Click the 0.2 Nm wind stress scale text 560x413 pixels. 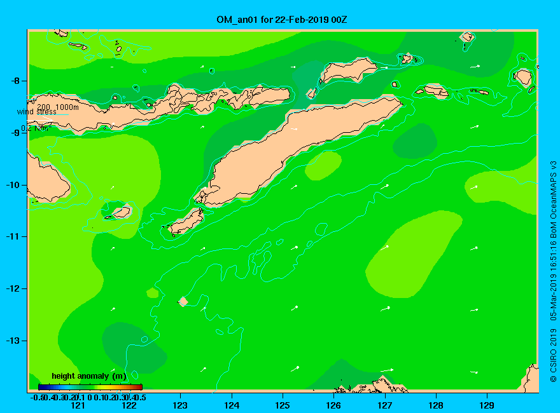coord(36,128)
